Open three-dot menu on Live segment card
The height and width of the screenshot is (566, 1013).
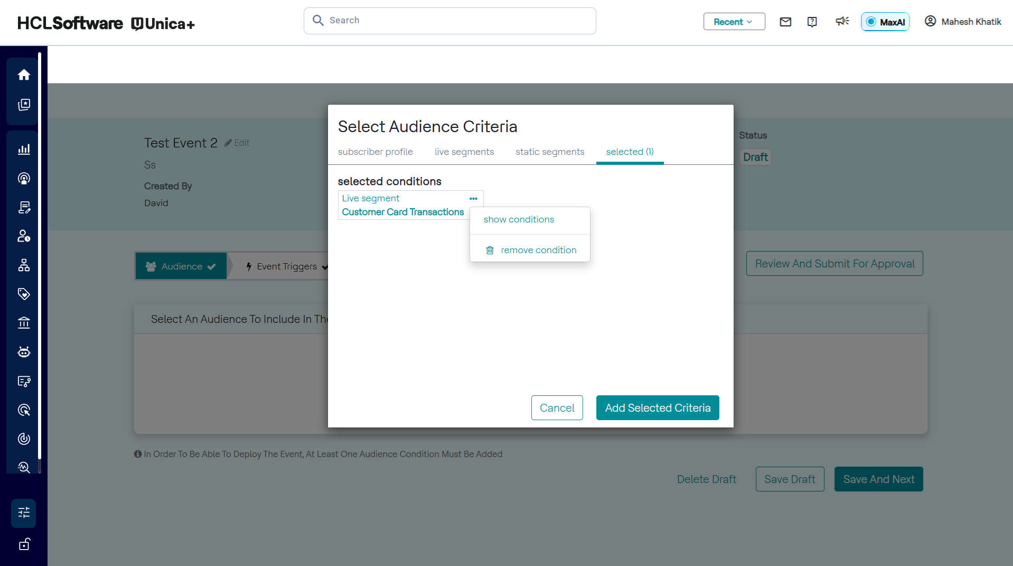point(473,199)
